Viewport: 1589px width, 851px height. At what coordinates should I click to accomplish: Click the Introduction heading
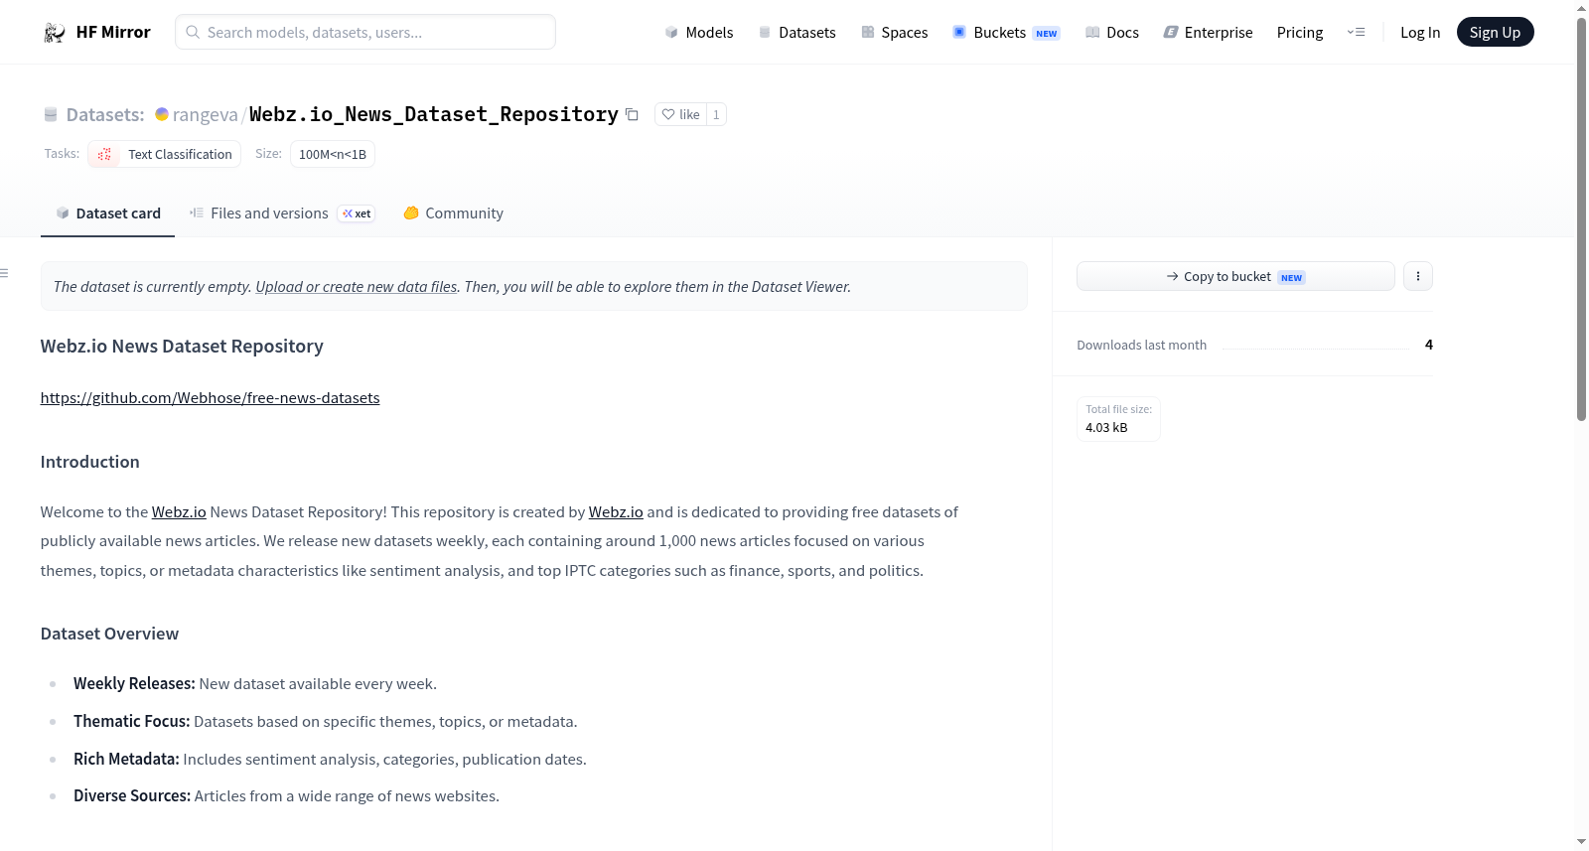click(x=89, y=462)
